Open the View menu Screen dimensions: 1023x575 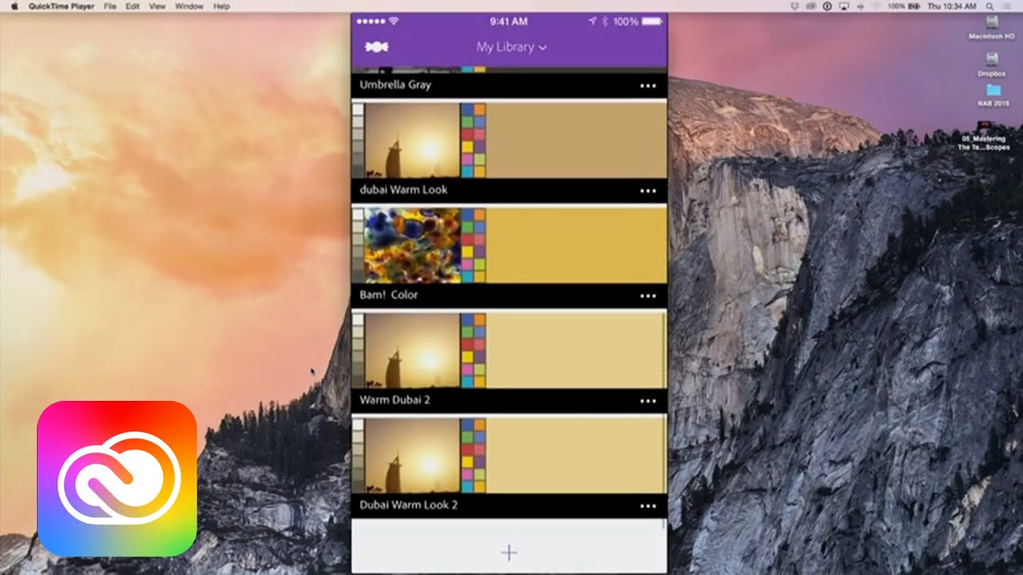click(157, 6)
